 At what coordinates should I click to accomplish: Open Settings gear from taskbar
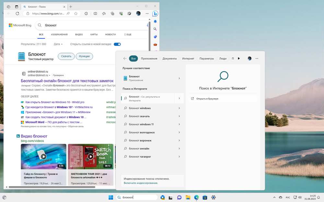[214, 197]
